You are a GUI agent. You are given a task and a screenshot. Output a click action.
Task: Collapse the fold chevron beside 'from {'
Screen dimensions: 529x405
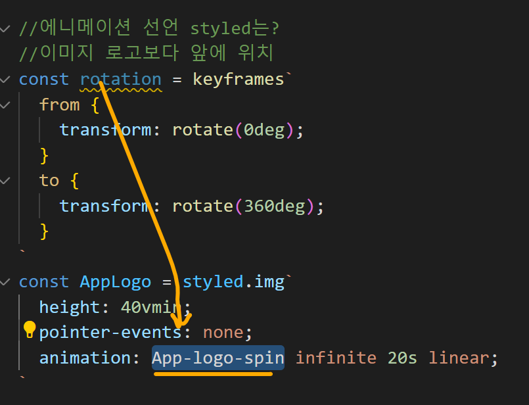tap(5, 105)
